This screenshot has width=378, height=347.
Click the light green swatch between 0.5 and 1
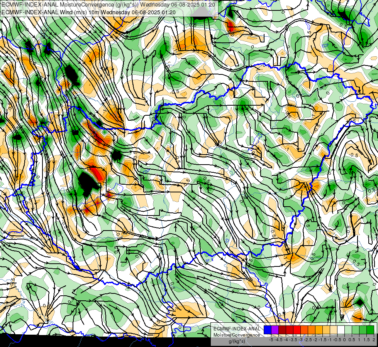point(356,330)
